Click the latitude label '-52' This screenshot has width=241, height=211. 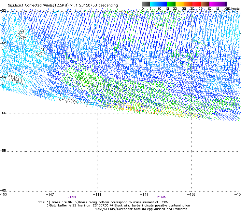pos(3,43)
